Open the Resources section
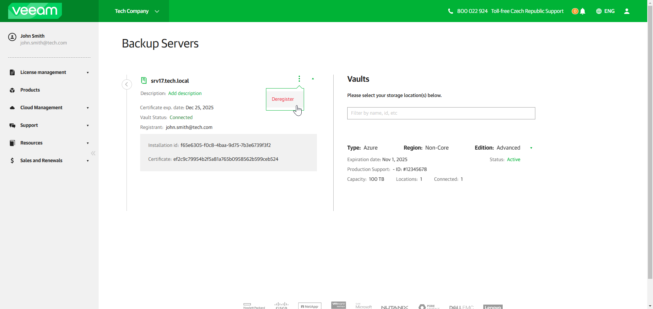 (x=31, y=143)
